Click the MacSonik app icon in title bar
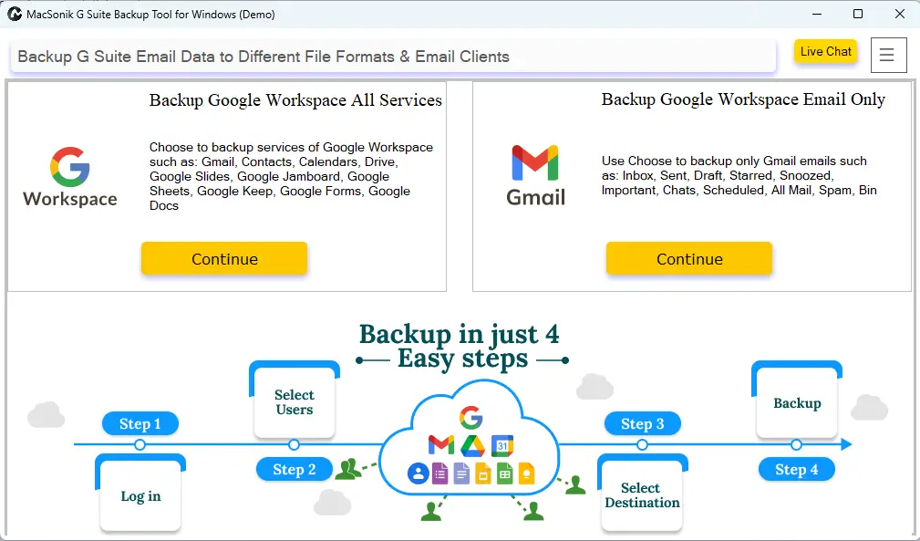 [15, 14]
